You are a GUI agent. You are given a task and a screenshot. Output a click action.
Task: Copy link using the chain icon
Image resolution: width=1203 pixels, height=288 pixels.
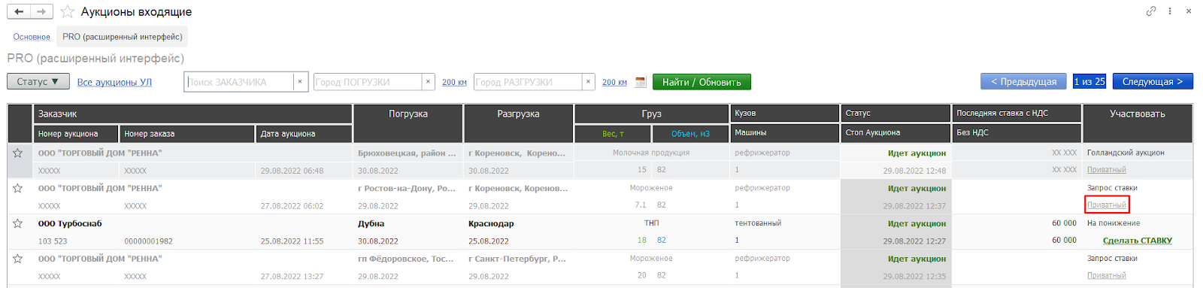(1150, 11)
